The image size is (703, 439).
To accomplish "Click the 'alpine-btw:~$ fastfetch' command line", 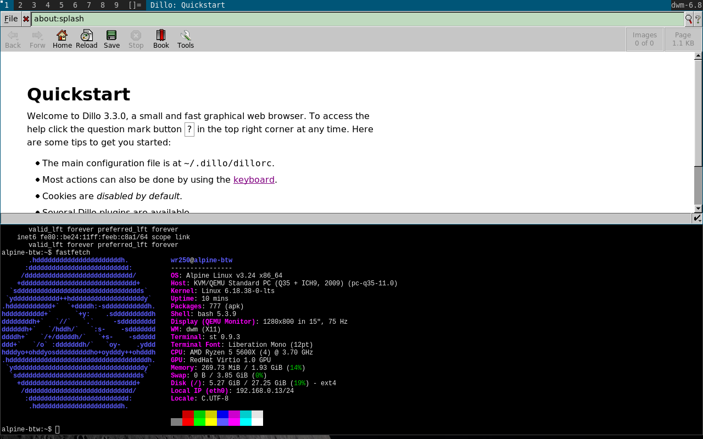I will [x=46, y=253].
